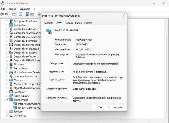This screenshot has width=169, height=123.
Task: Click the Aggiorna driver button
Action: click(x=57, y=72)
